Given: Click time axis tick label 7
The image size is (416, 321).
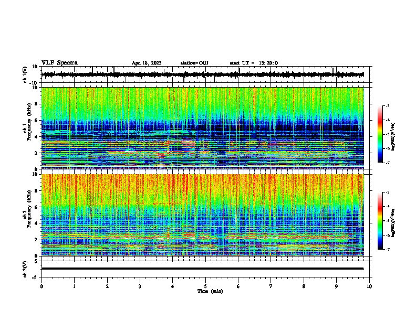Looking at the screenshot, I should click(271, 286).
